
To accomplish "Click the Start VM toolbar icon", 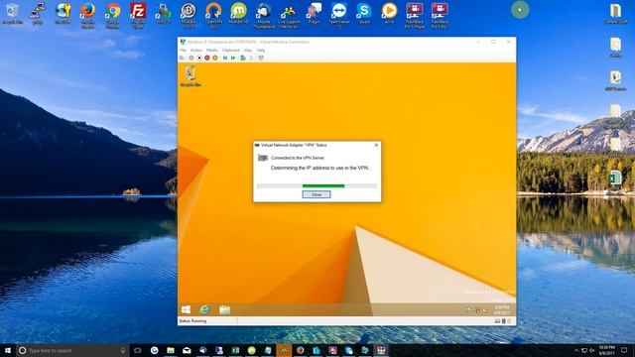I will (191, 58).
